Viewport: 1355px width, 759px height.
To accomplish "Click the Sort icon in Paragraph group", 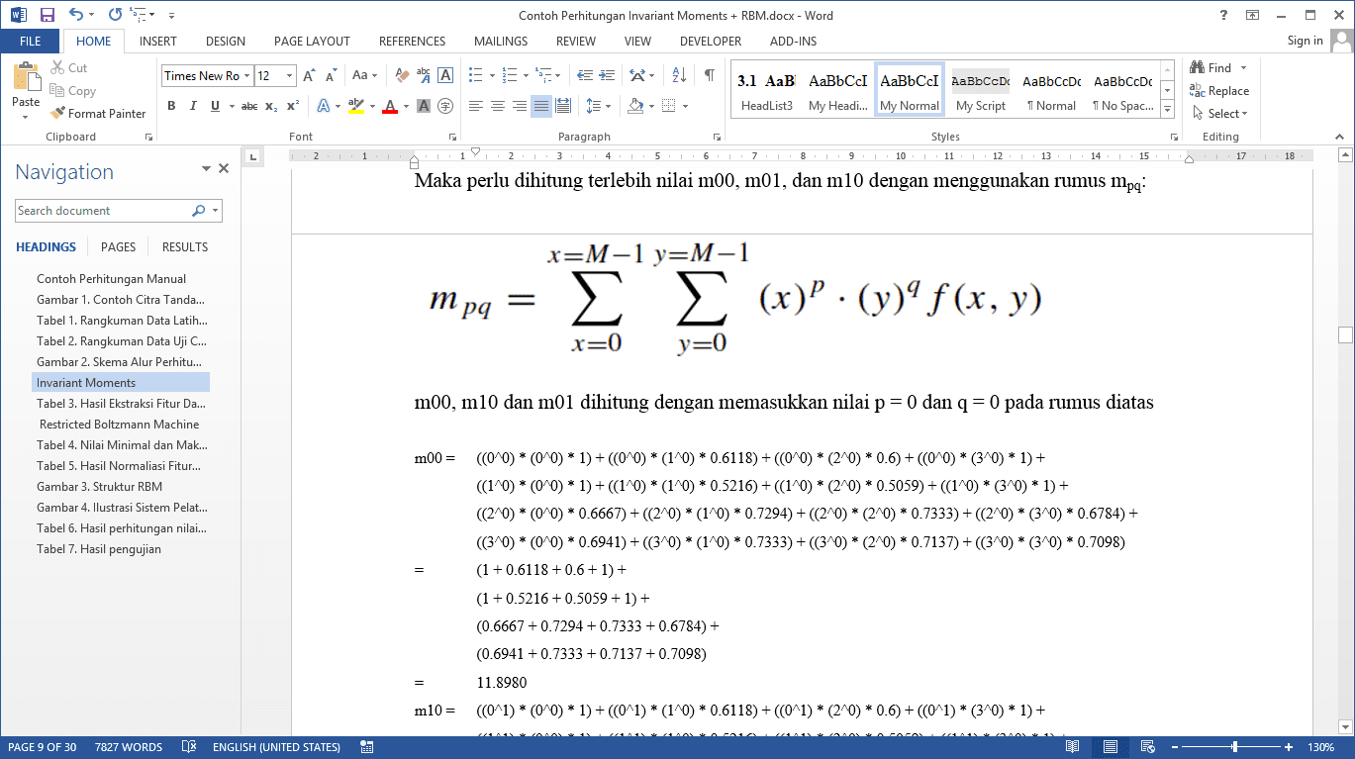I will (x=679, y=75).
